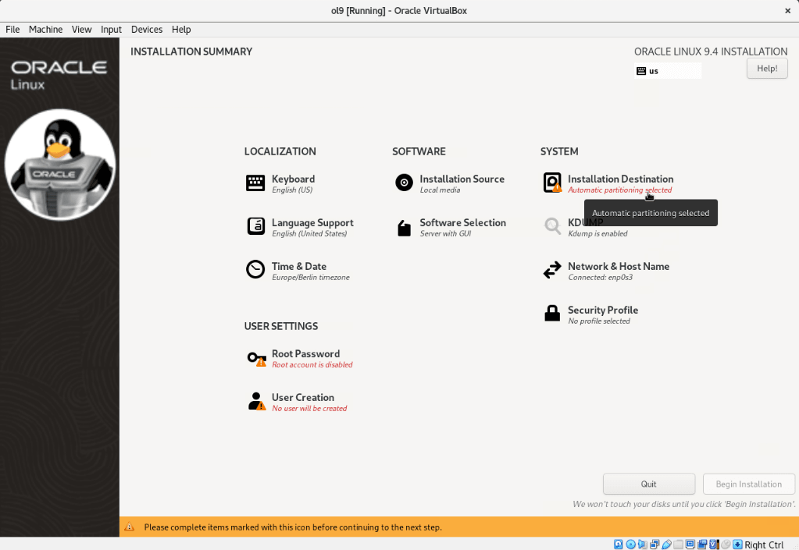Click the 'Right Ctrl' host key label
The width and height of the screenshot is (799, 550).
[765, 545]
